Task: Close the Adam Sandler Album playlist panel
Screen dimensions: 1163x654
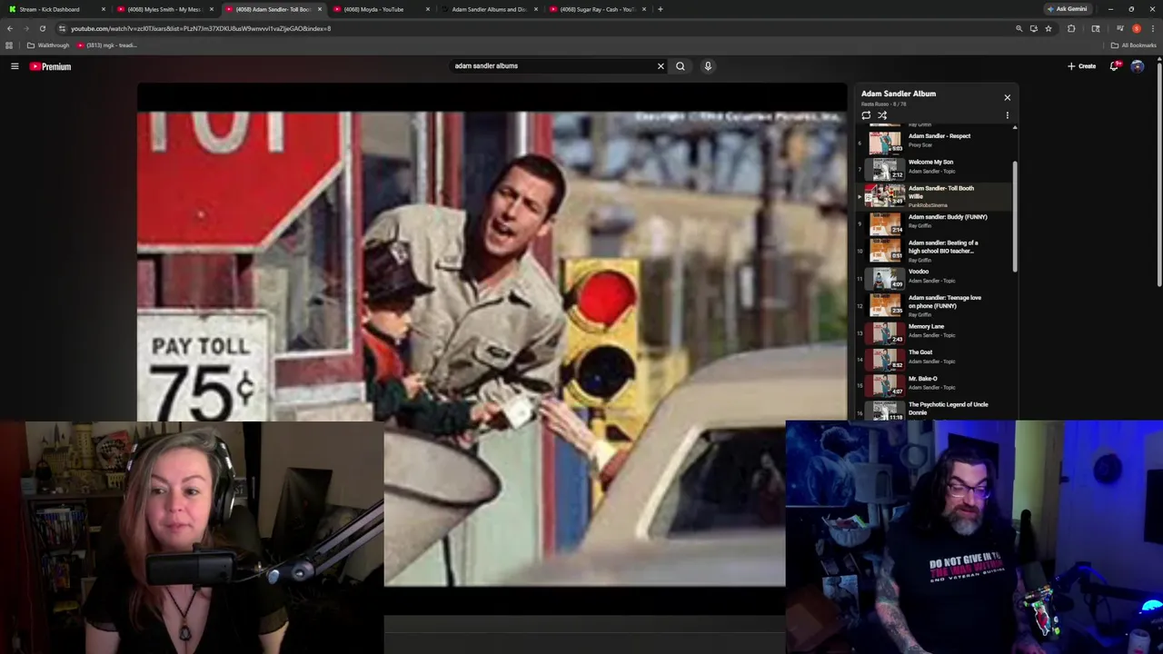Action: (1007, 97)
